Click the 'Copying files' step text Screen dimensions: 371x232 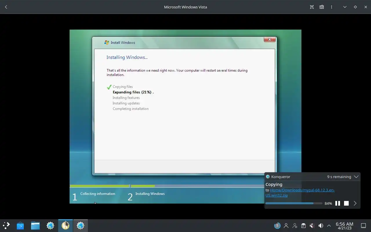click(x=123, y=87)
